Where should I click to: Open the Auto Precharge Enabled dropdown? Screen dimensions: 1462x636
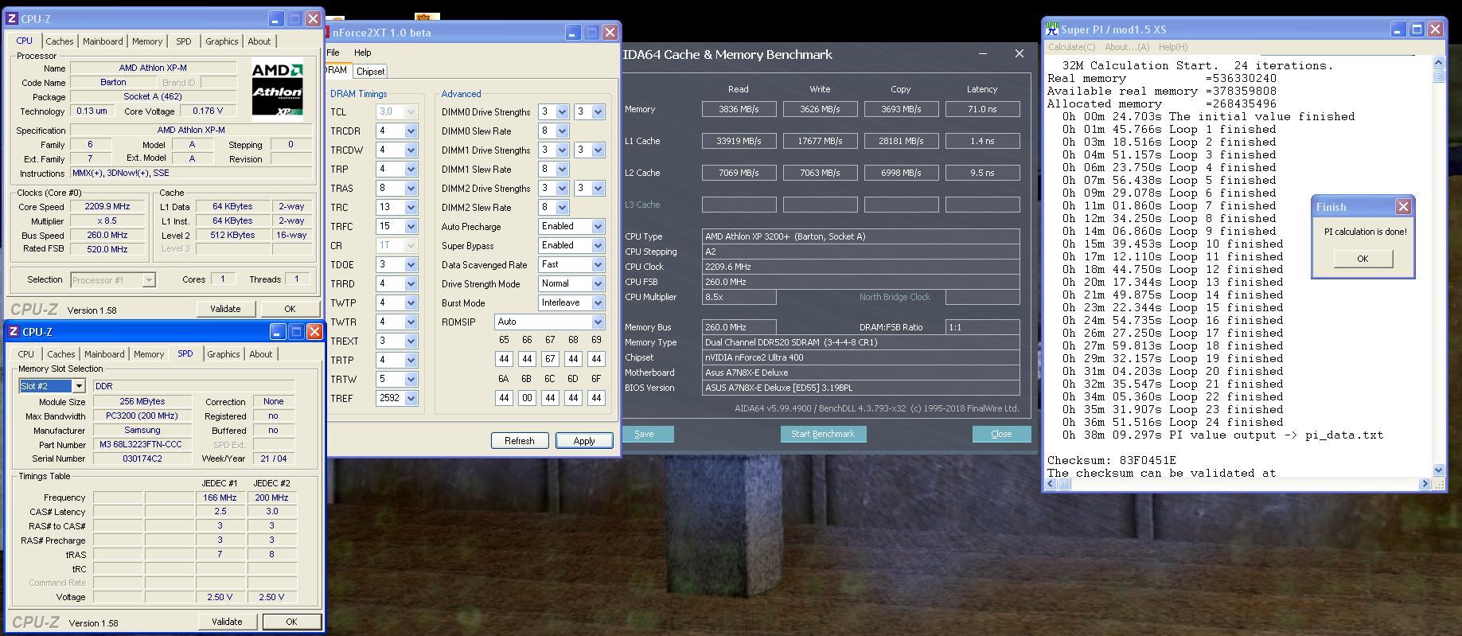coord(598,226)
